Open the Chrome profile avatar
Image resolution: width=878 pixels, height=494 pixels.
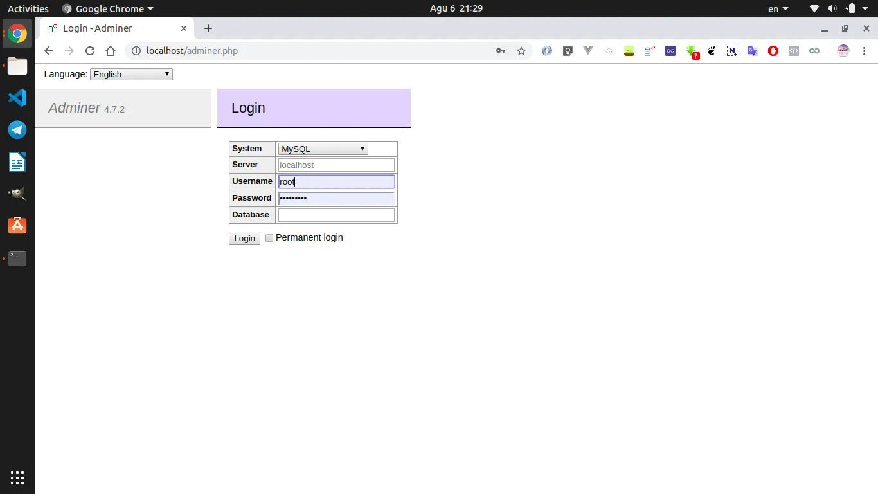[x=843, y=51]
